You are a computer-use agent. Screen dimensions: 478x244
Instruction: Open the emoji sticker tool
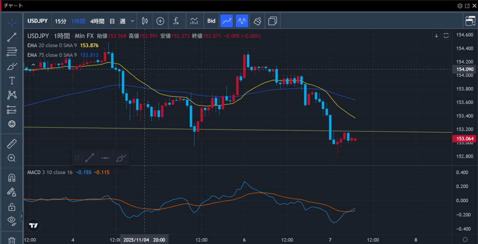(x=12, y=124)
